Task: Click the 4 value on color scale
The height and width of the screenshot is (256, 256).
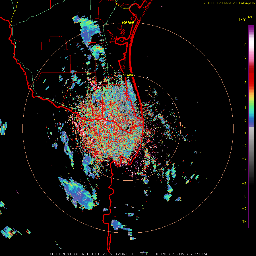Action: (245, 70)
